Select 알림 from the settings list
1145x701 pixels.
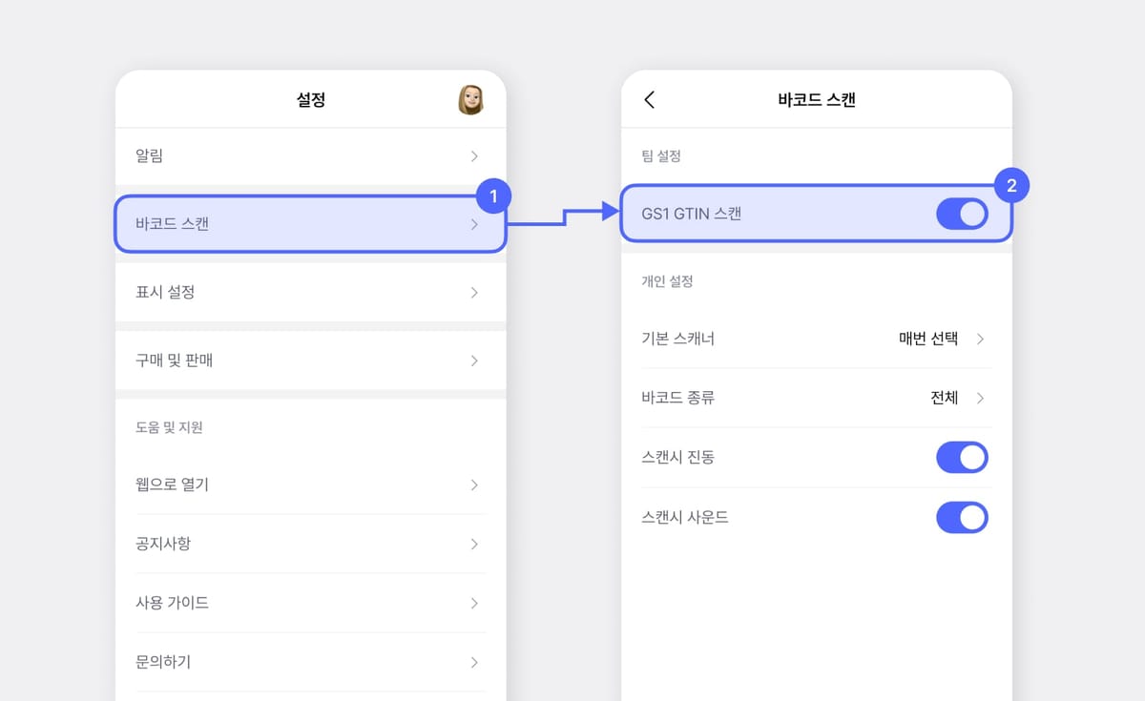(286, 156)
